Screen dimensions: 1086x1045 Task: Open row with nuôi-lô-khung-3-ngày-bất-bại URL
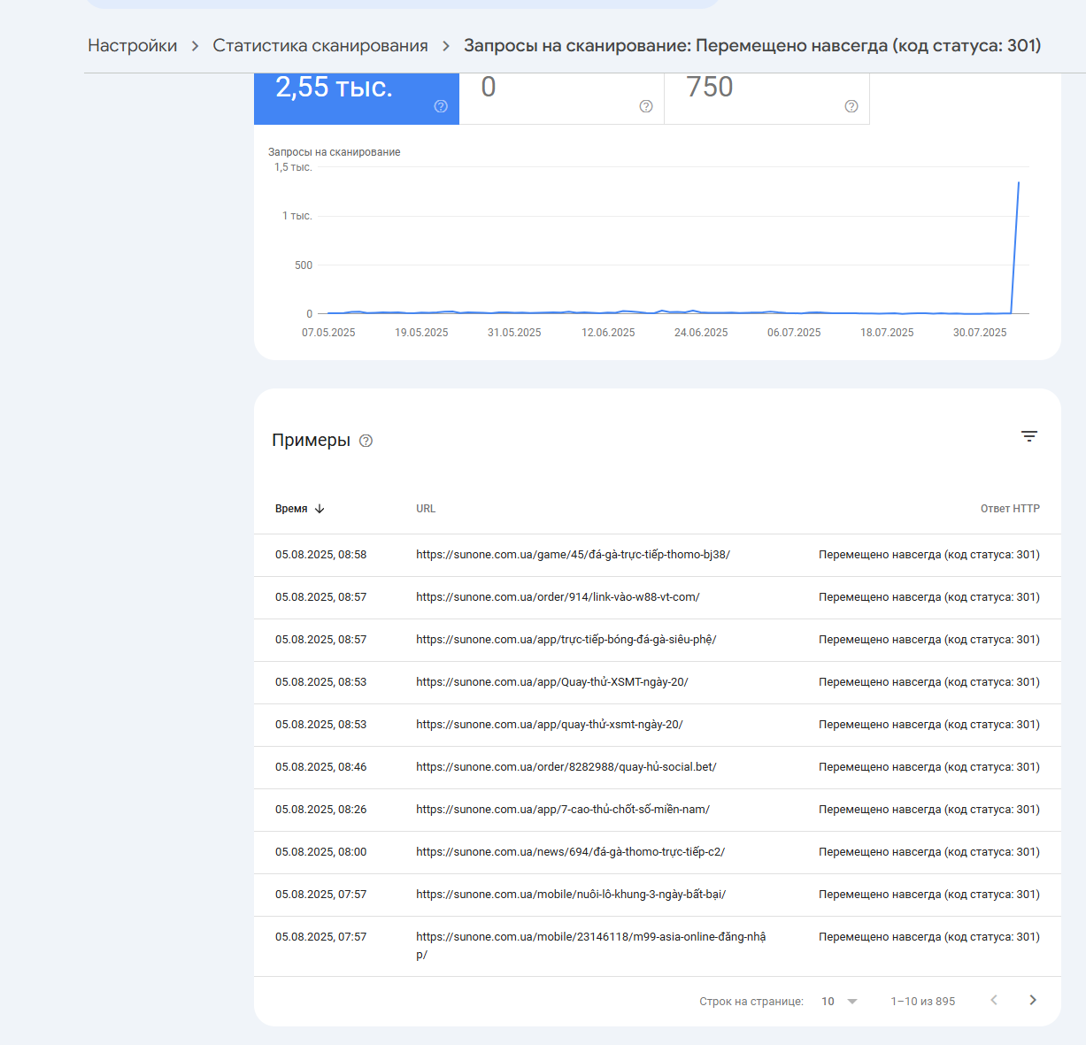pos(658,895)
